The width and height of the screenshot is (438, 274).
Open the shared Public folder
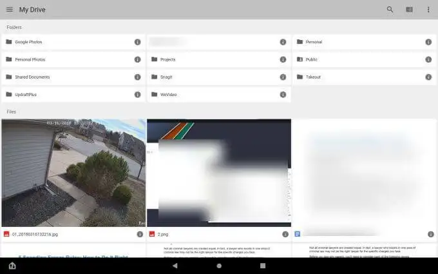(x=365, y=59)
